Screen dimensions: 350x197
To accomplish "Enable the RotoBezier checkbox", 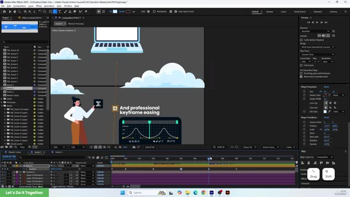I will pyautogui.click(x=154, y=11).
